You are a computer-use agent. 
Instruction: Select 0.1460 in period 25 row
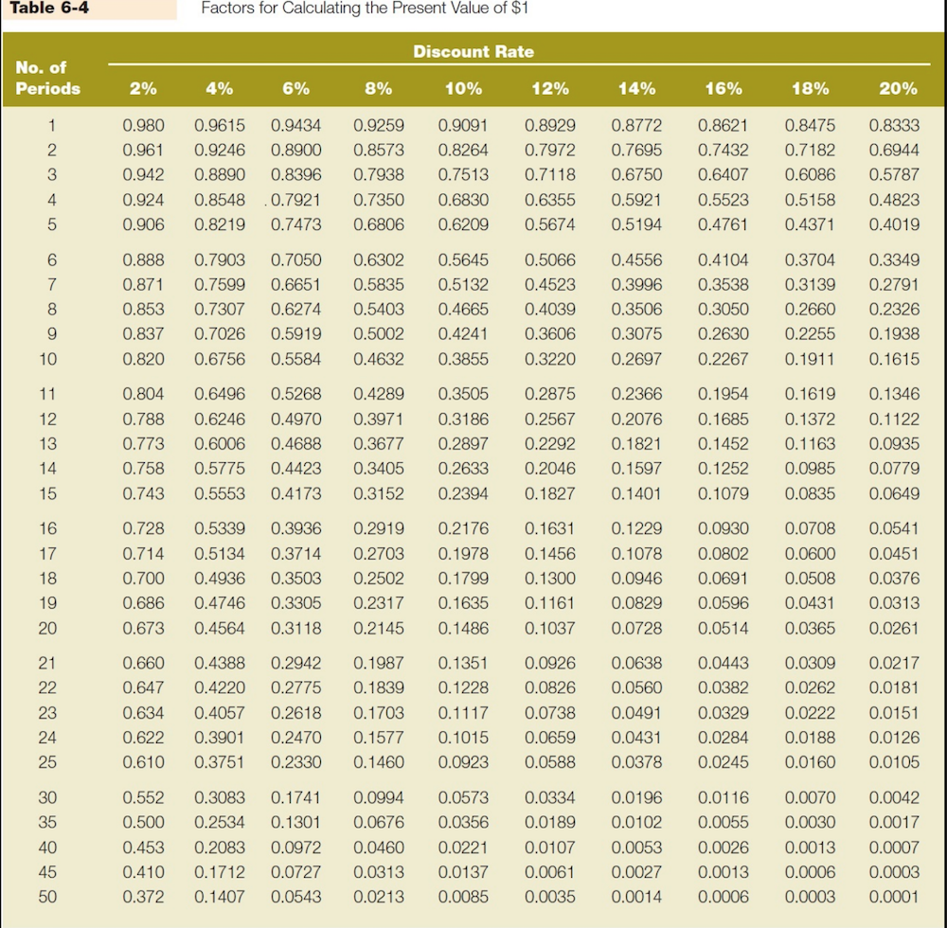[379, 762]
